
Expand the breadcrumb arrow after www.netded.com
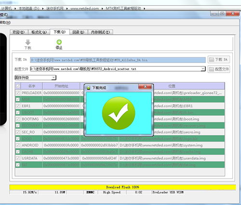(102, 9)
